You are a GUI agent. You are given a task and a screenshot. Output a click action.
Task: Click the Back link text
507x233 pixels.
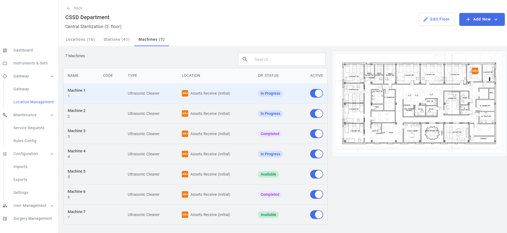[x=78, y=8]
